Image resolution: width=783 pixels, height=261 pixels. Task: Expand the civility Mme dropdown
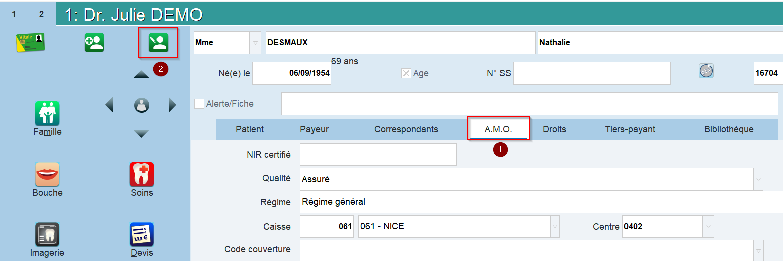click(x=255, y=43)
